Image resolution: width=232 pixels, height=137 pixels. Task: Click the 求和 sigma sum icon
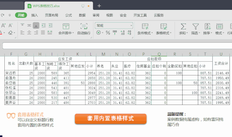(183, 27)
